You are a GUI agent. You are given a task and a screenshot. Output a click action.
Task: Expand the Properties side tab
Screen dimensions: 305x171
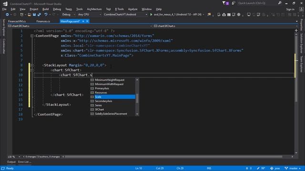(x=302, y=25)
